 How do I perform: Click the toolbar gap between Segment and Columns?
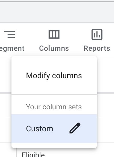[32, 40]
